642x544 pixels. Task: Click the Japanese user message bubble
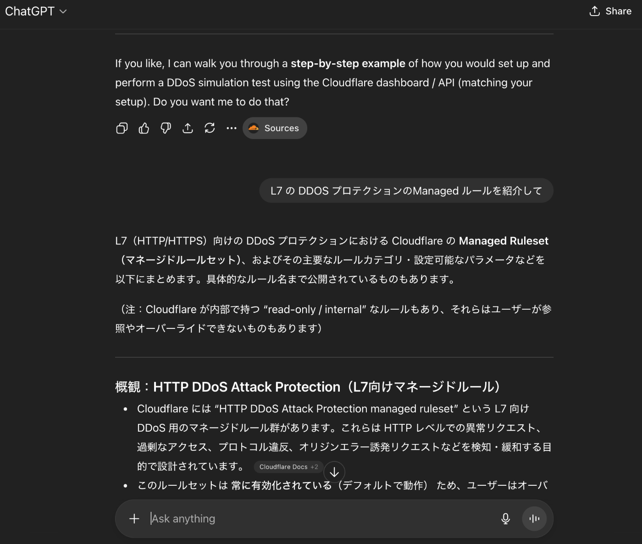406,190
